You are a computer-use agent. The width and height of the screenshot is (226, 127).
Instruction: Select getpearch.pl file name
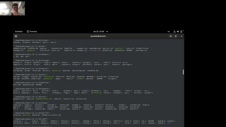pyautogui.click(x=19, y=99)
